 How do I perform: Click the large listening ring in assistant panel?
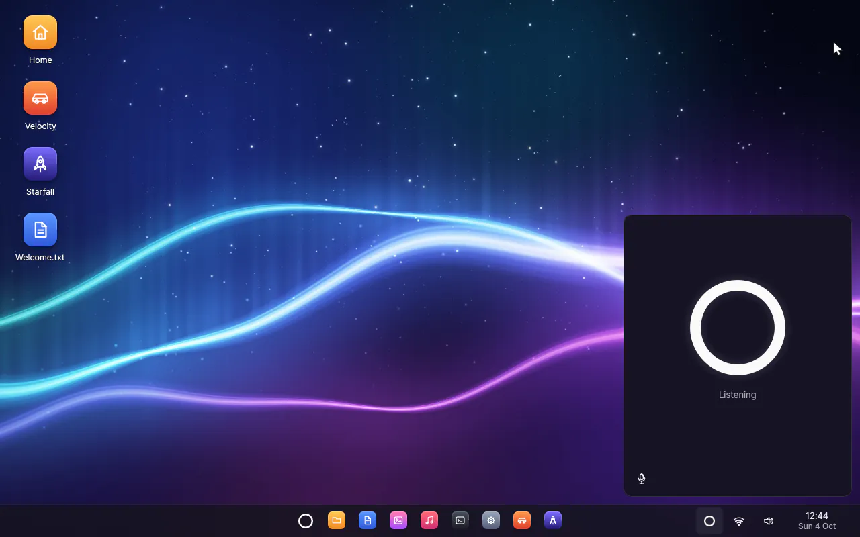(x=738, y=328)
